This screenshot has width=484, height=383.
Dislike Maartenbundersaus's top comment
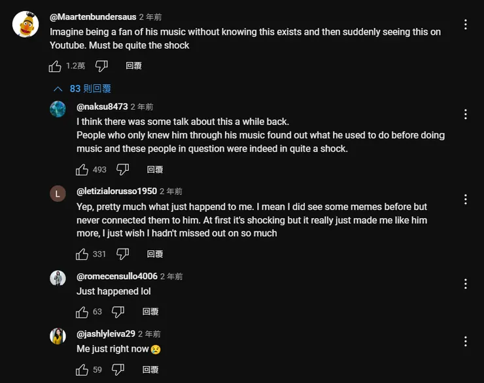click(x=101, y=66)
